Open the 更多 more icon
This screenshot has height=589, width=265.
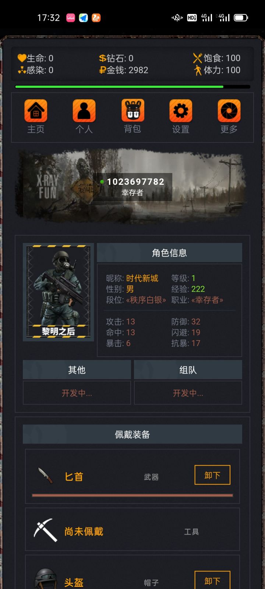coord(229,111)
